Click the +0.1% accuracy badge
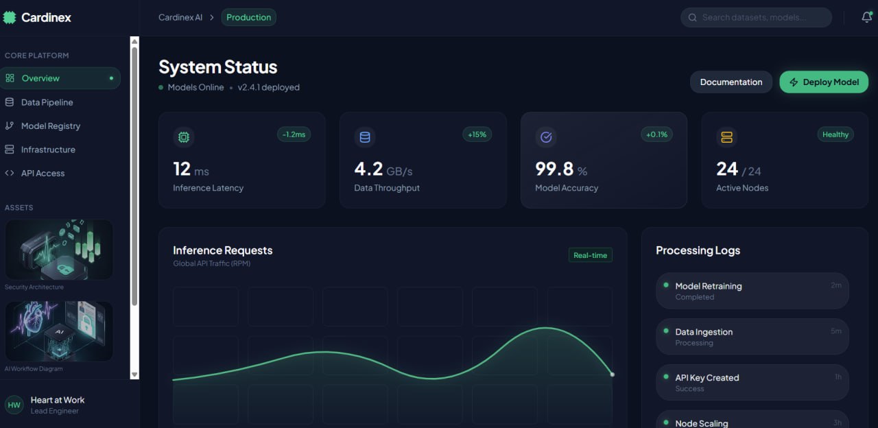This screenshot has width=878, height=428. point(656,134)
